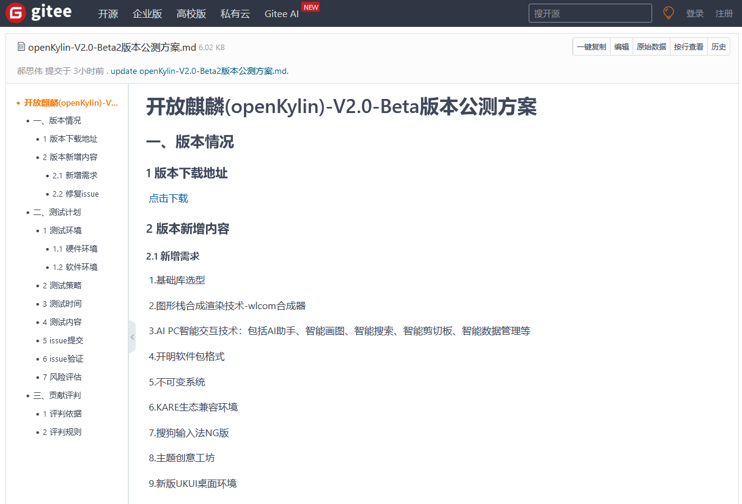Viewport: 742px width, 504px height.
Task: Click the line 7.搜狗输入法NG版
Action: click(x=189, y=433)
